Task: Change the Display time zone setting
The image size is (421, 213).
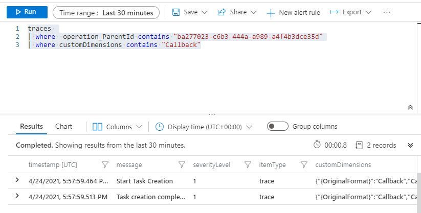Action: tap(204, 127)
